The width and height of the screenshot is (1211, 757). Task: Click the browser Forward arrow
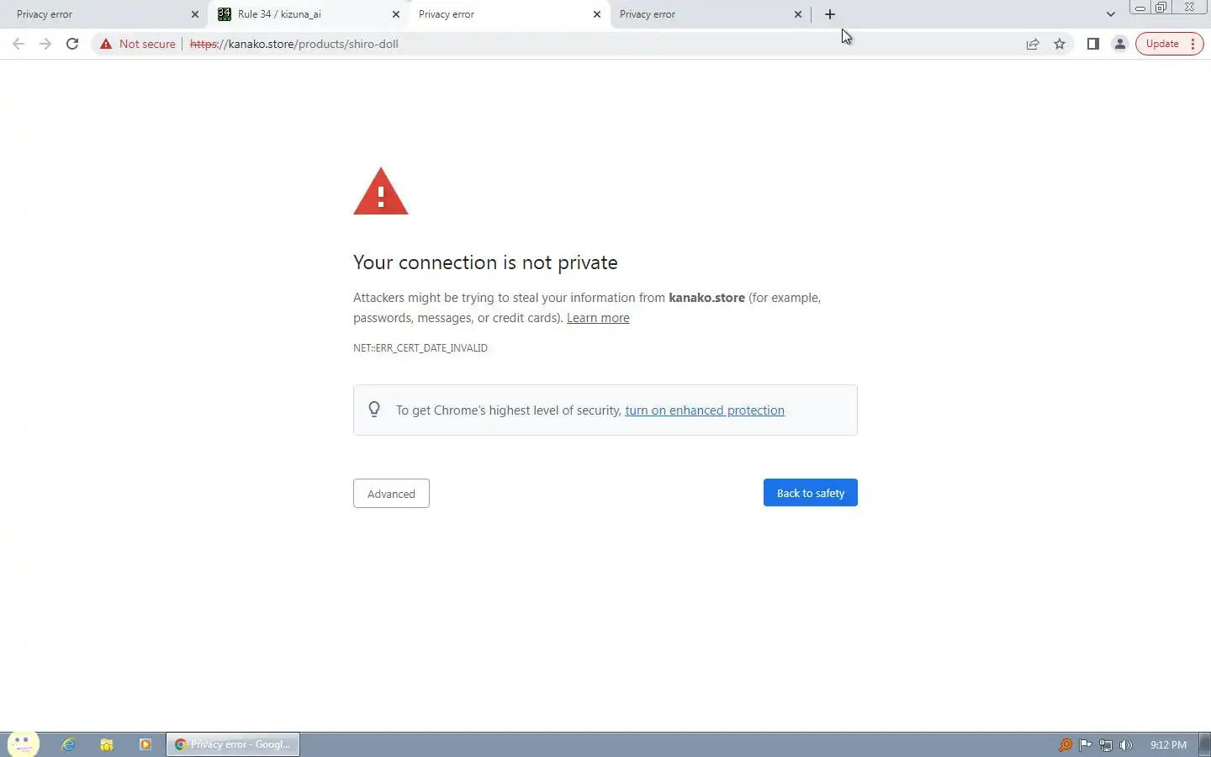tap(45, 44)
